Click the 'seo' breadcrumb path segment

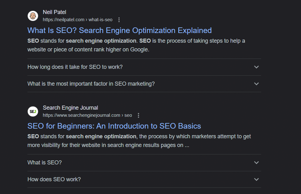pos(128,115)
